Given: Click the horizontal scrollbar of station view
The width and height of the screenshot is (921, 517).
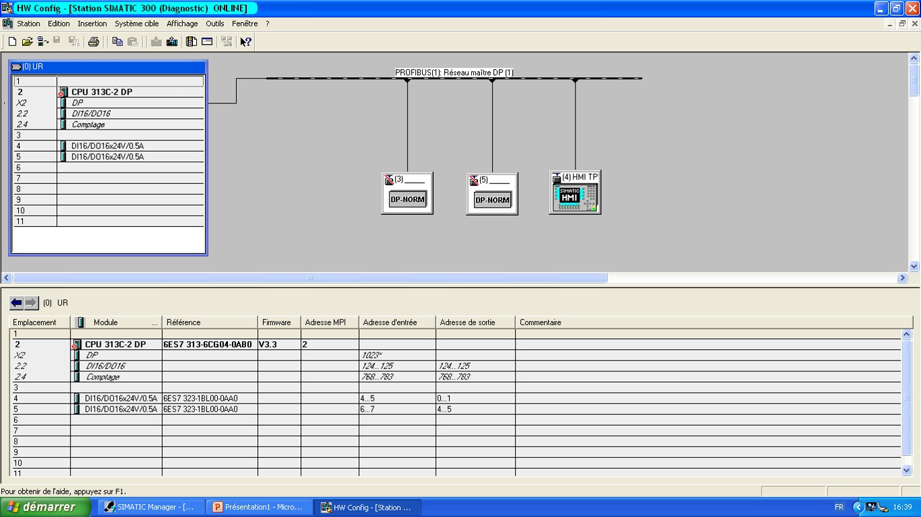Looking at the screenshot, I should tap(309, 278).
